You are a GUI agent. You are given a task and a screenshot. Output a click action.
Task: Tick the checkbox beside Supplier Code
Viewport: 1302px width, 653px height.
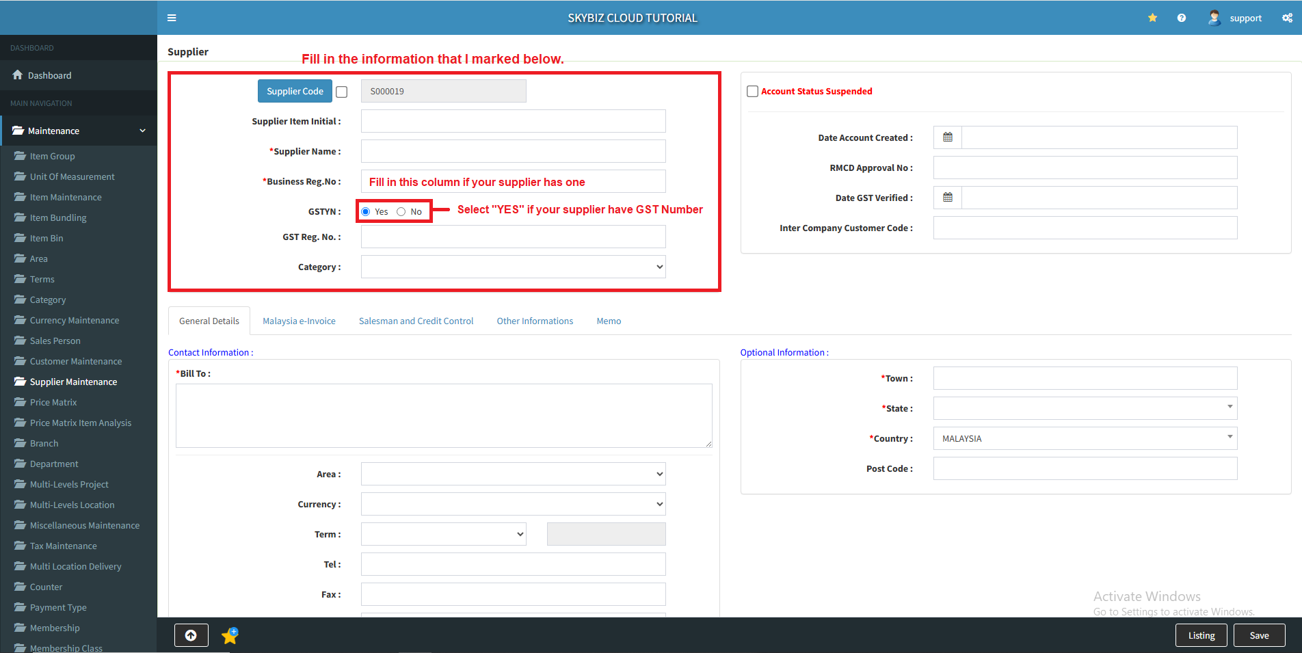pyautogui.click(x=342, y=92)
